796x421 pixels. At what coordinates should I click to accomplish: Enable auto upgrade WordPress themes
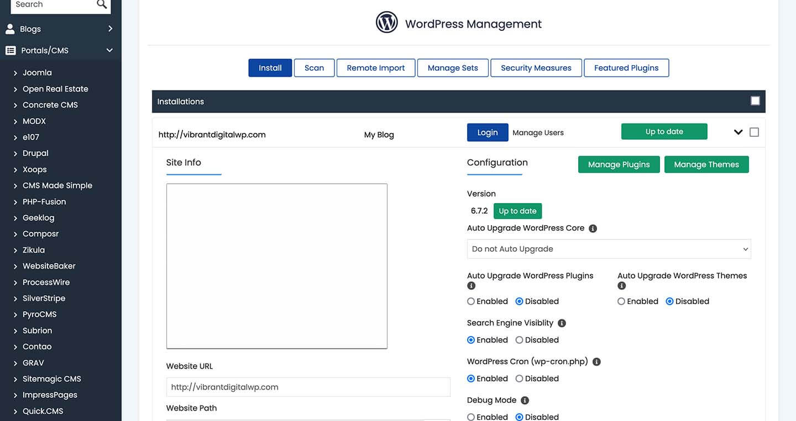pyautogui.click(x=621, y=301)
